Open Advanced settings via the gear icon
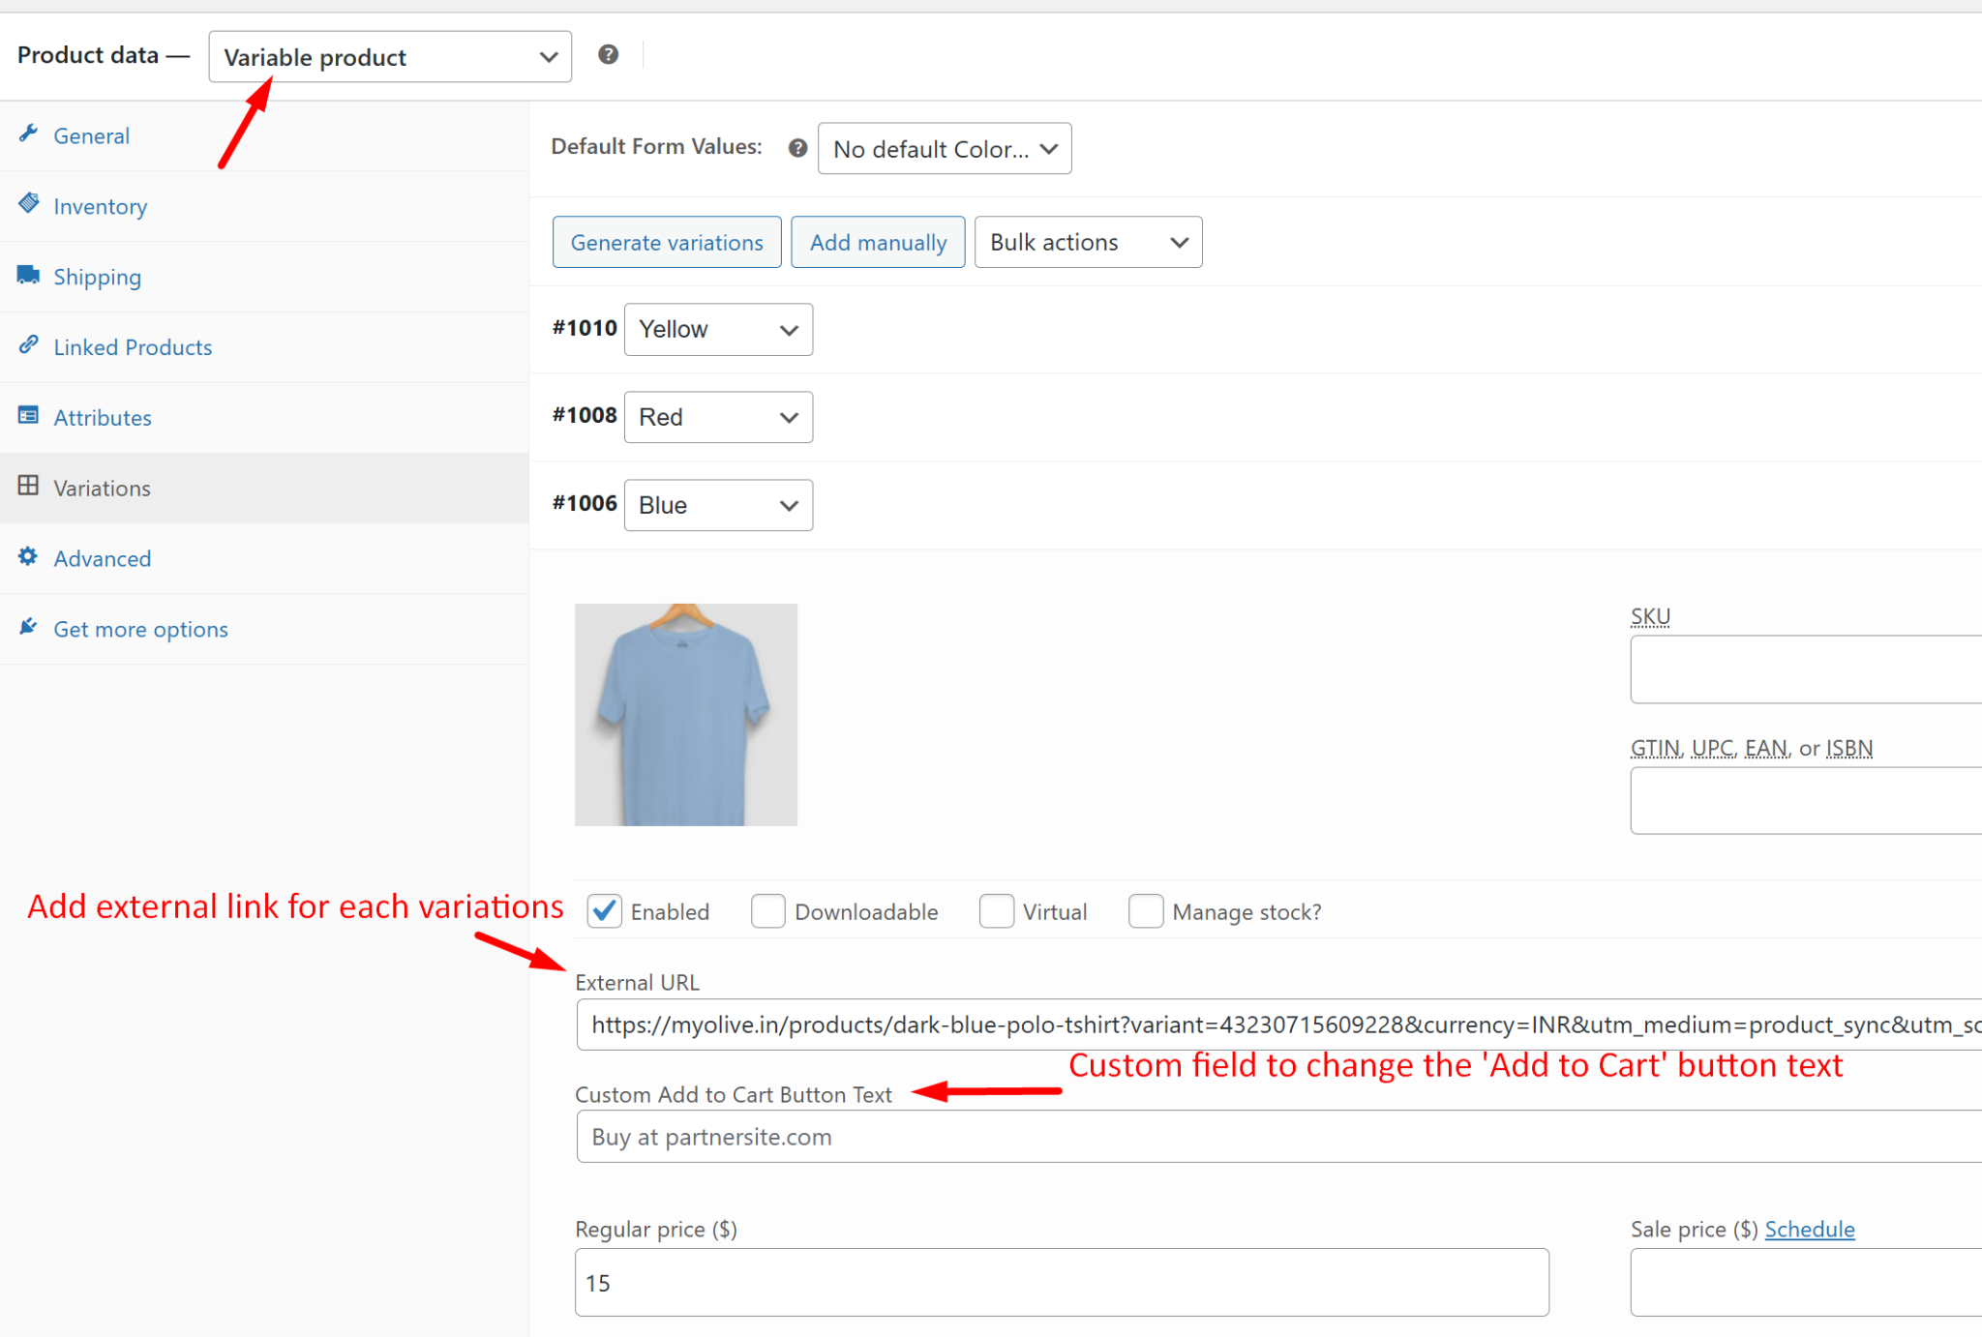The width and height of the screenshot is (1982, 1337). click(x=28, y=556)
